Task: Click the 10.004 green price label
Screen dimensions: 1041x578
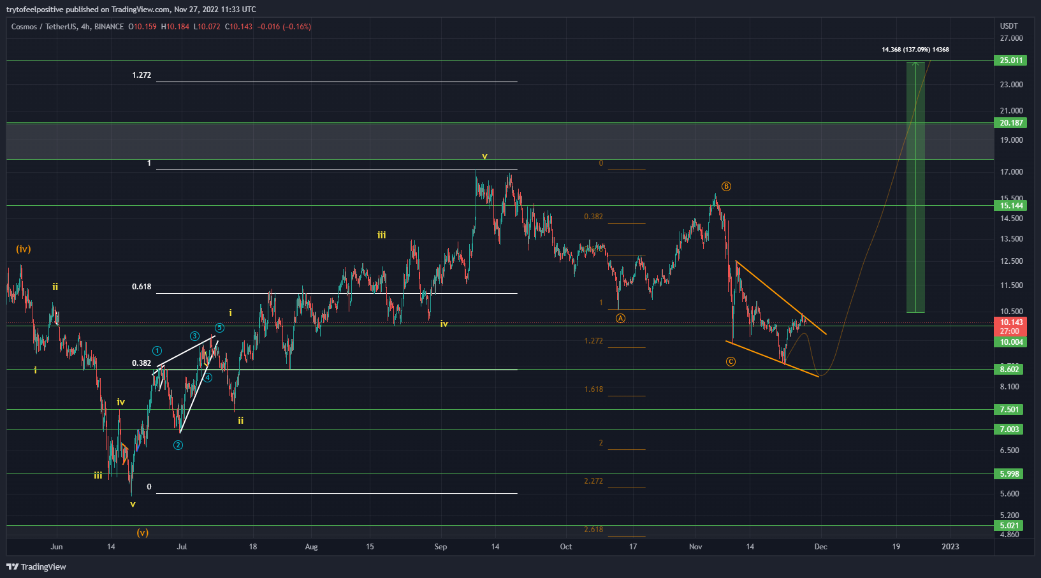Action: [1011, 342]
